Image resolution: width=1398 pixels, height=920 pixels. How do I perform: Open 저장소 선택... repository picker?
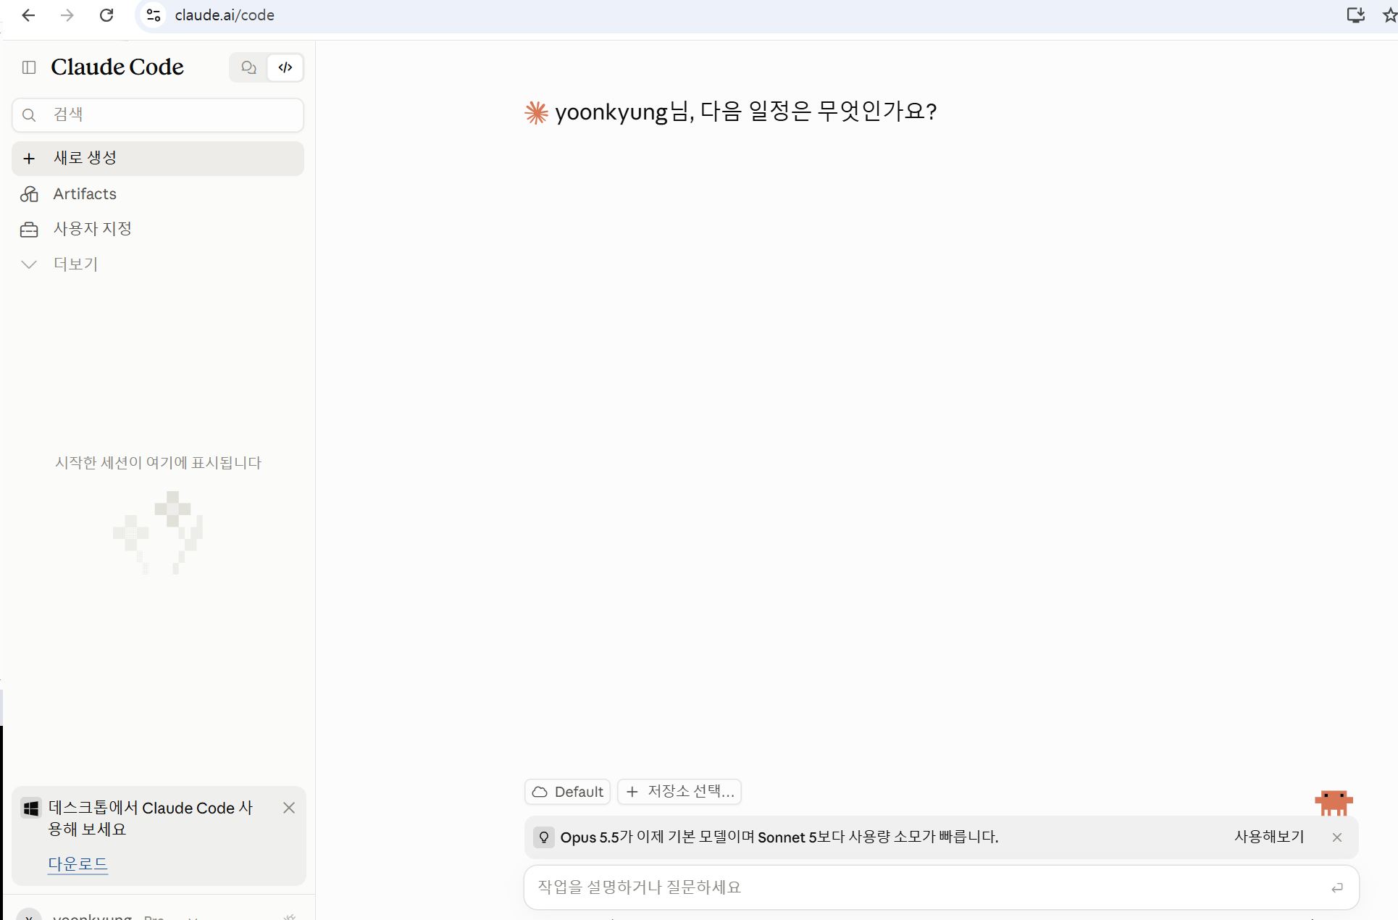679,792
